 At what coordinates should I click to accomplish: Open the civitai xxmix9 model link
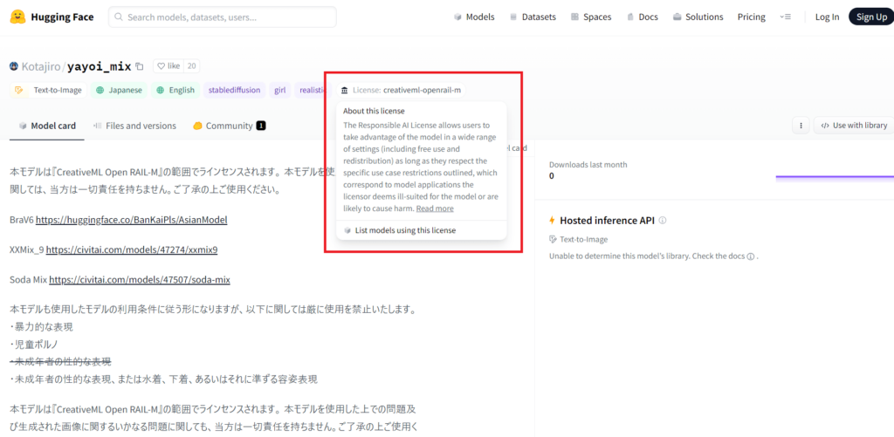[132, 250]
